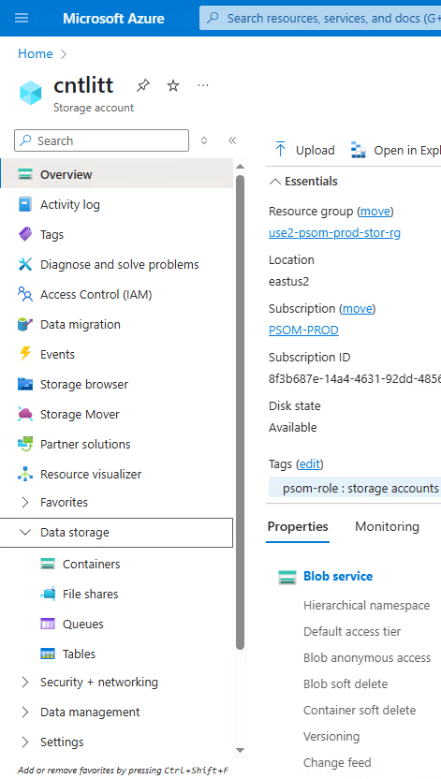Click the Tags icon

pos(25,234)
